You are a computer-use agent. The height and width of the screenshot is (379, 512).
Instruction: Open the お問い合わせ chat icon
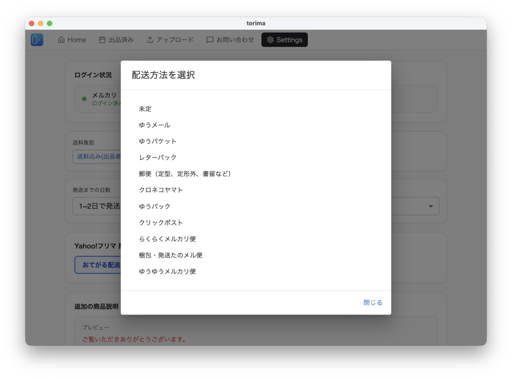click(x=210, y=40)
